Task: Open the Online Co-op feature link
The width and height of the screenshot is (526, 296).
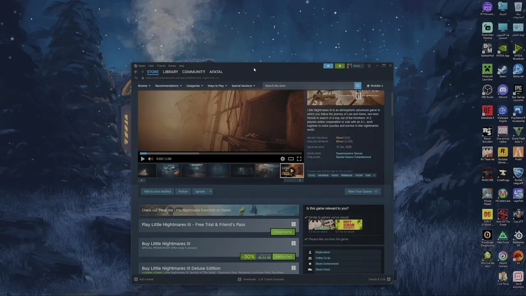Action: [x=323, y=258]
